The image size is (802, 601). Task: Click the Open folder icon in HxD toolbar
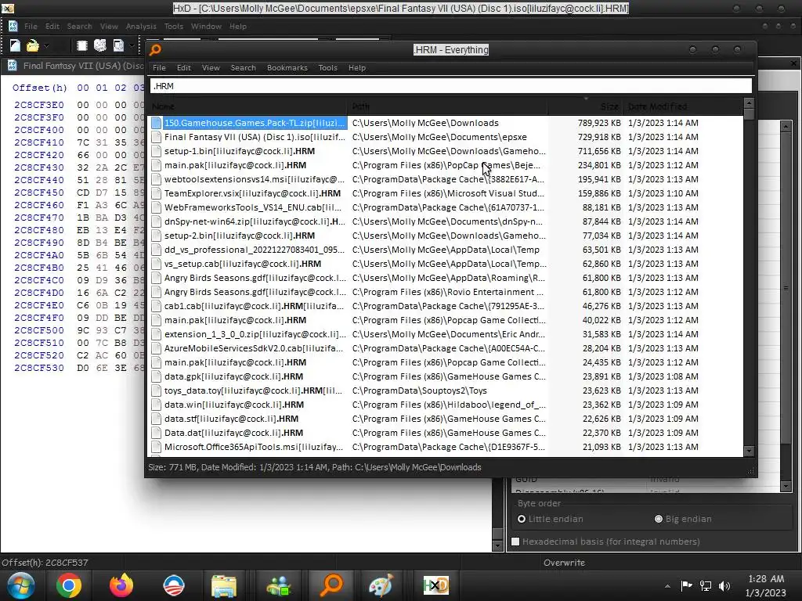coord(33,46)
